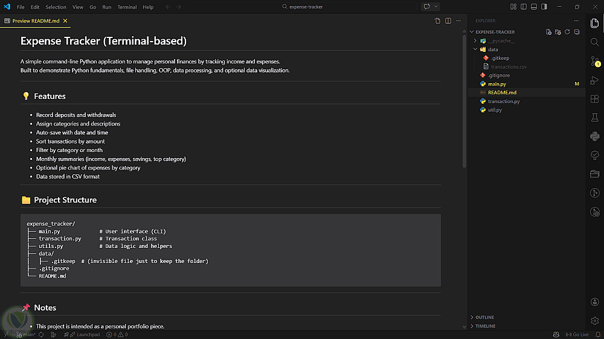This screenshot has height=339, width=604.
Task: Open the Python extension panel
Action: coord(595,136)
